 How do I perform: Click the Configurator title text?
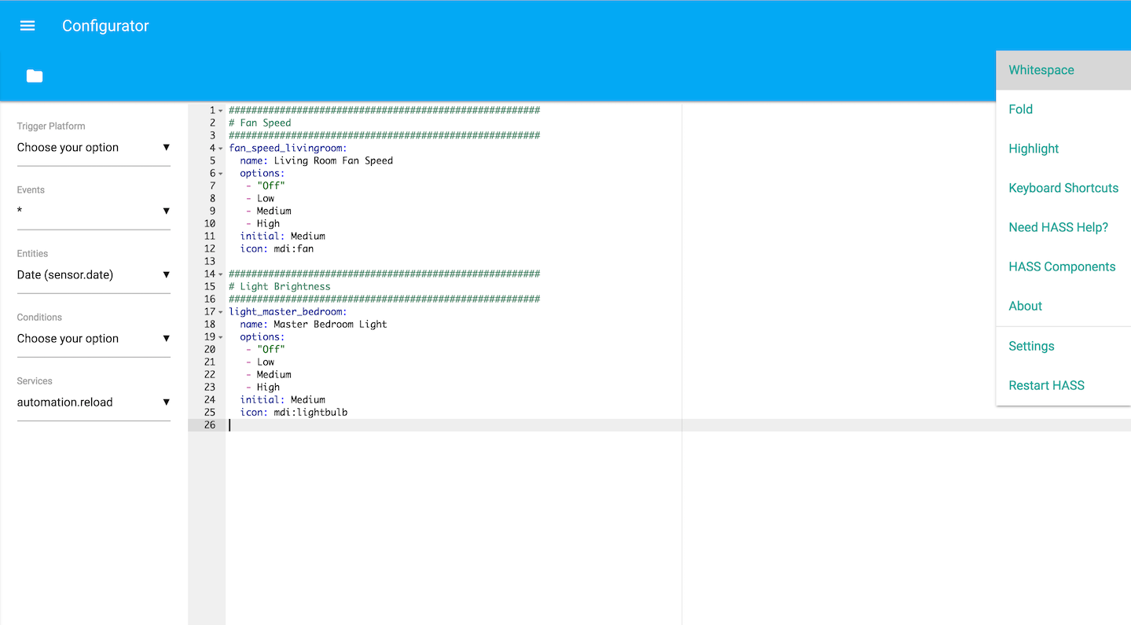point(105,26)
